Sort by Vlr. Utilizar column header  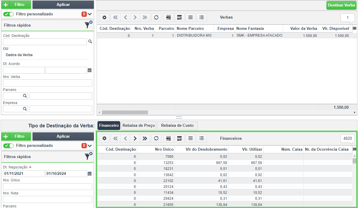tap(246, 149)
